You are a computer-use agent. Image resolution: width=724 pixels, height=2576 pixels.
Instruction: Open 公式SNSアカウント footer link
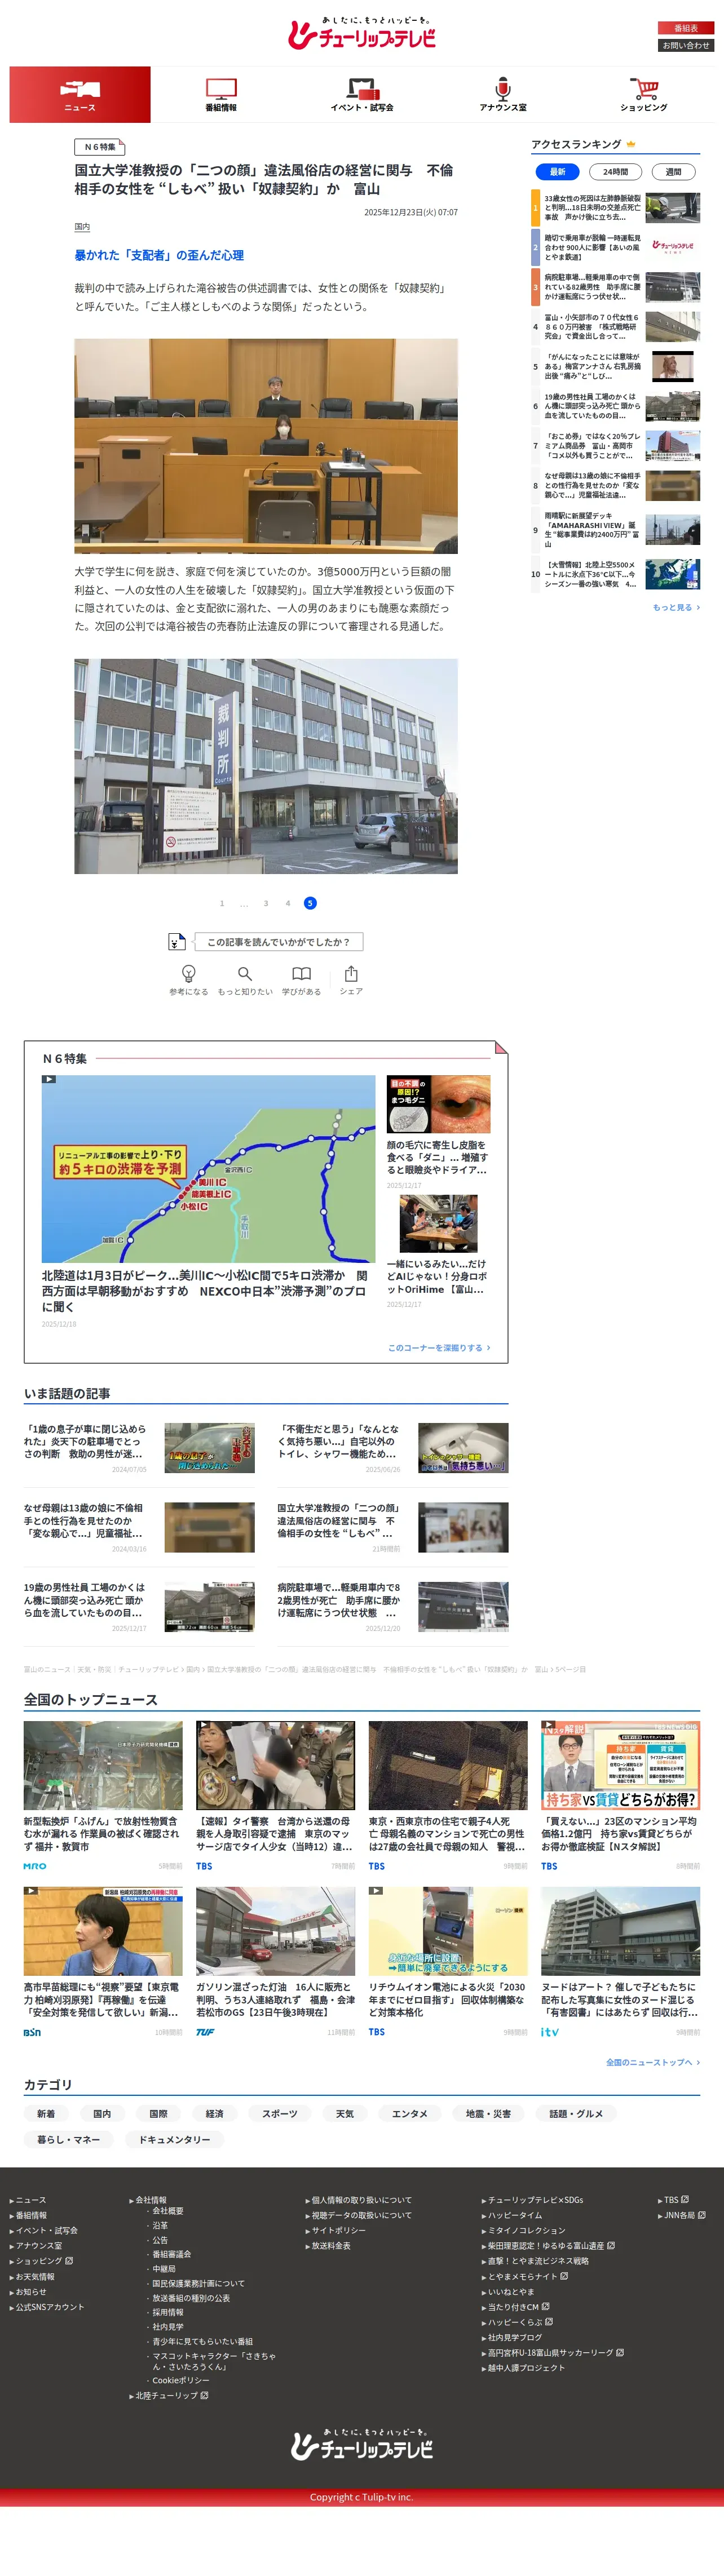50,2307
